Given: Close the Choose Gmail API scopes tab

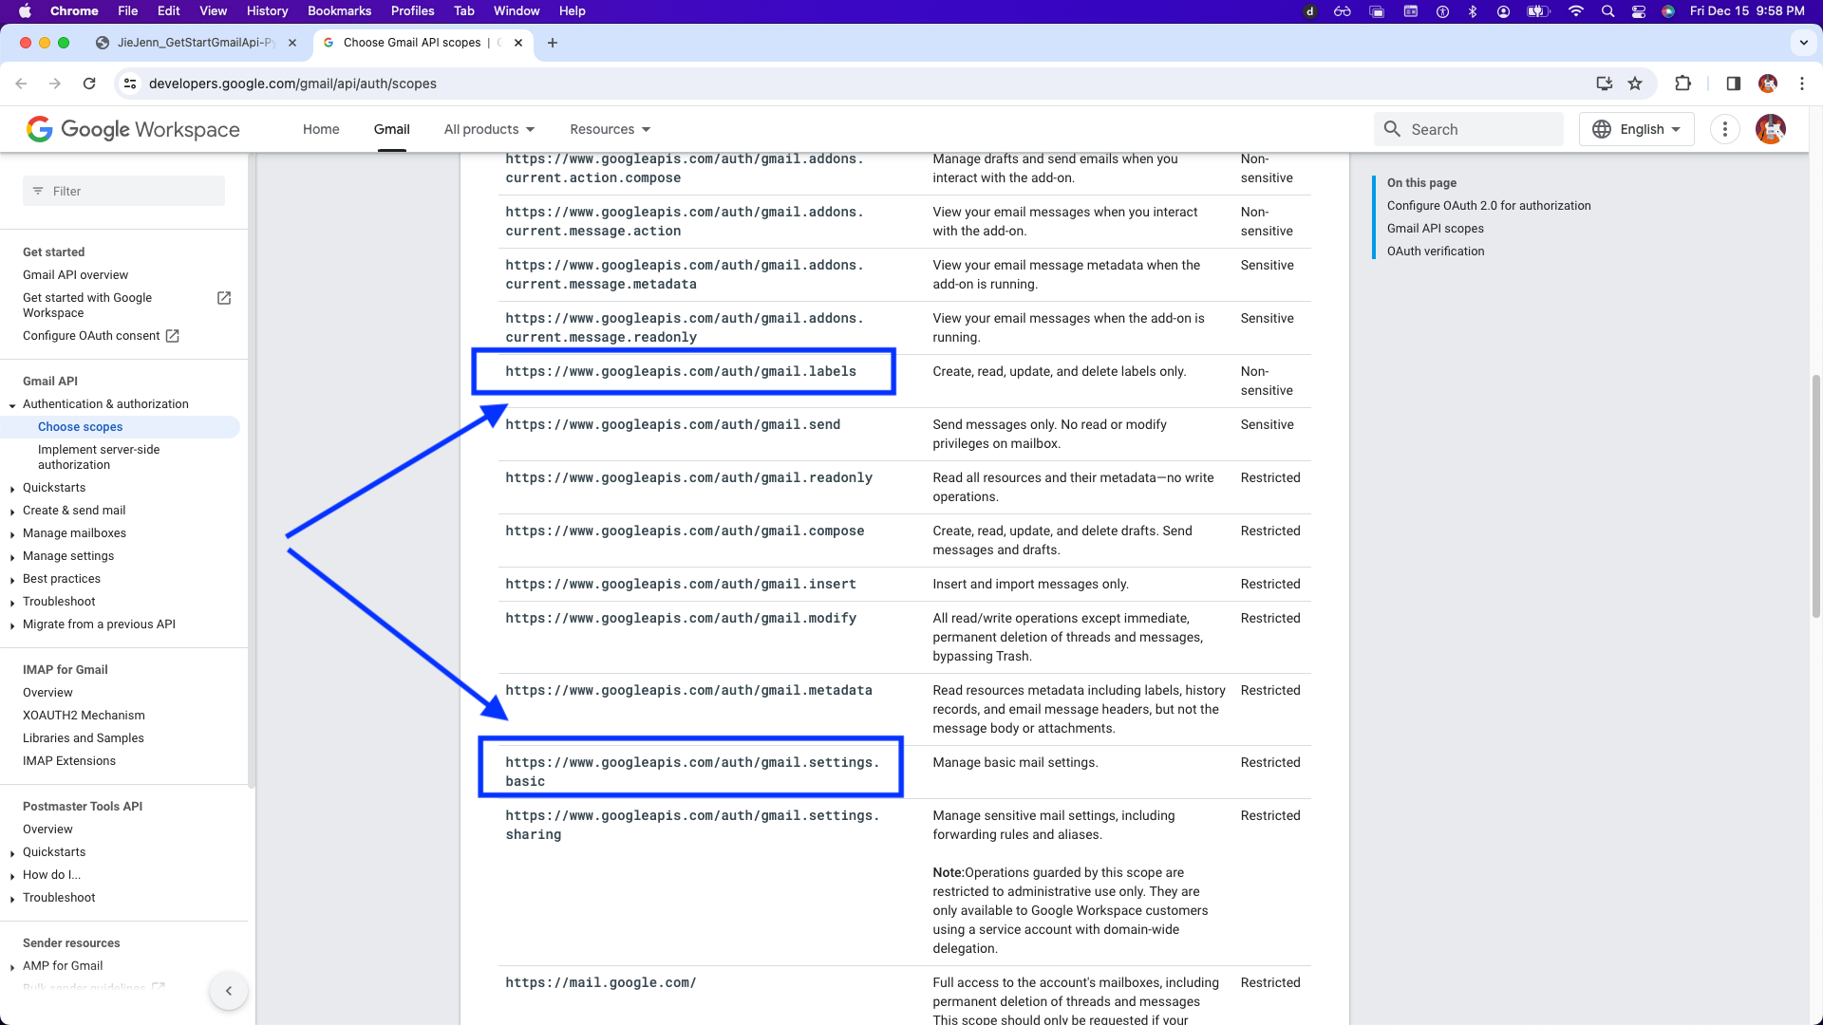Looking at the screenshot, I should (518, 43).
